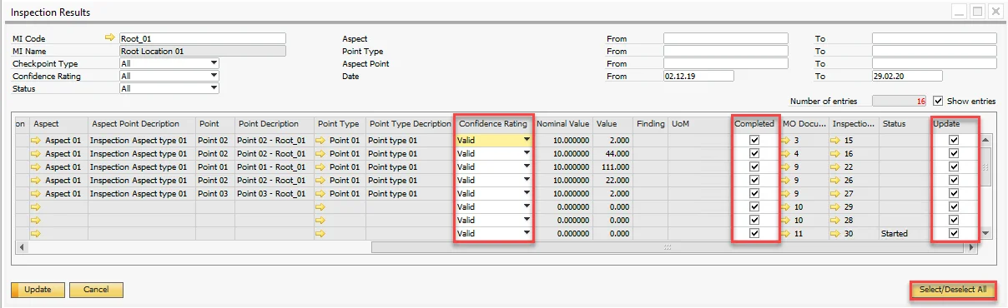The width and height of the screenshot is (1008, 308).
Task: Click the Update button at bottom left
Action: point(38,290)
